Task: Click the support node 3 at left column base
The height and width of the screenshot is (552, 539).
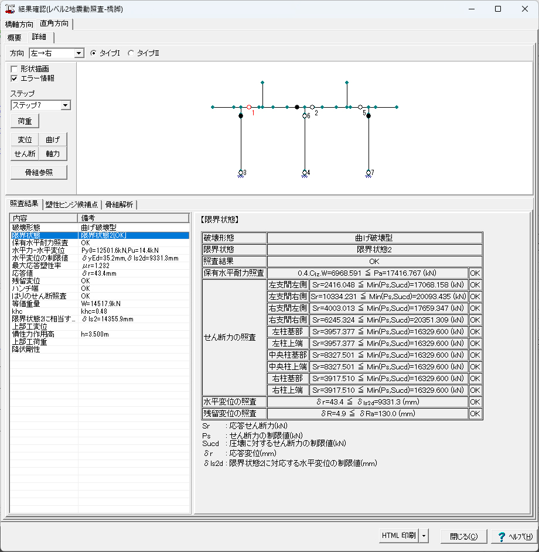Action: pyautogui.click(x=241, y=172)
